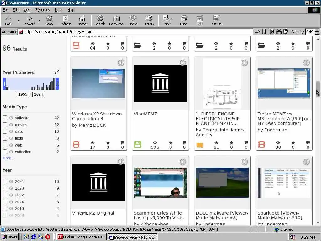Open info icon on VineMEMZ card
This screenshot has width=321, height=241.
click(x=183, y=62)
